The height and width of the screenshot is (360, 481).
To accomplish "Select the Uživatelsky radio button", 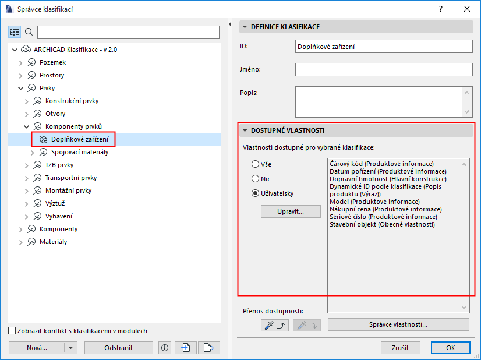I will [255, 193].
